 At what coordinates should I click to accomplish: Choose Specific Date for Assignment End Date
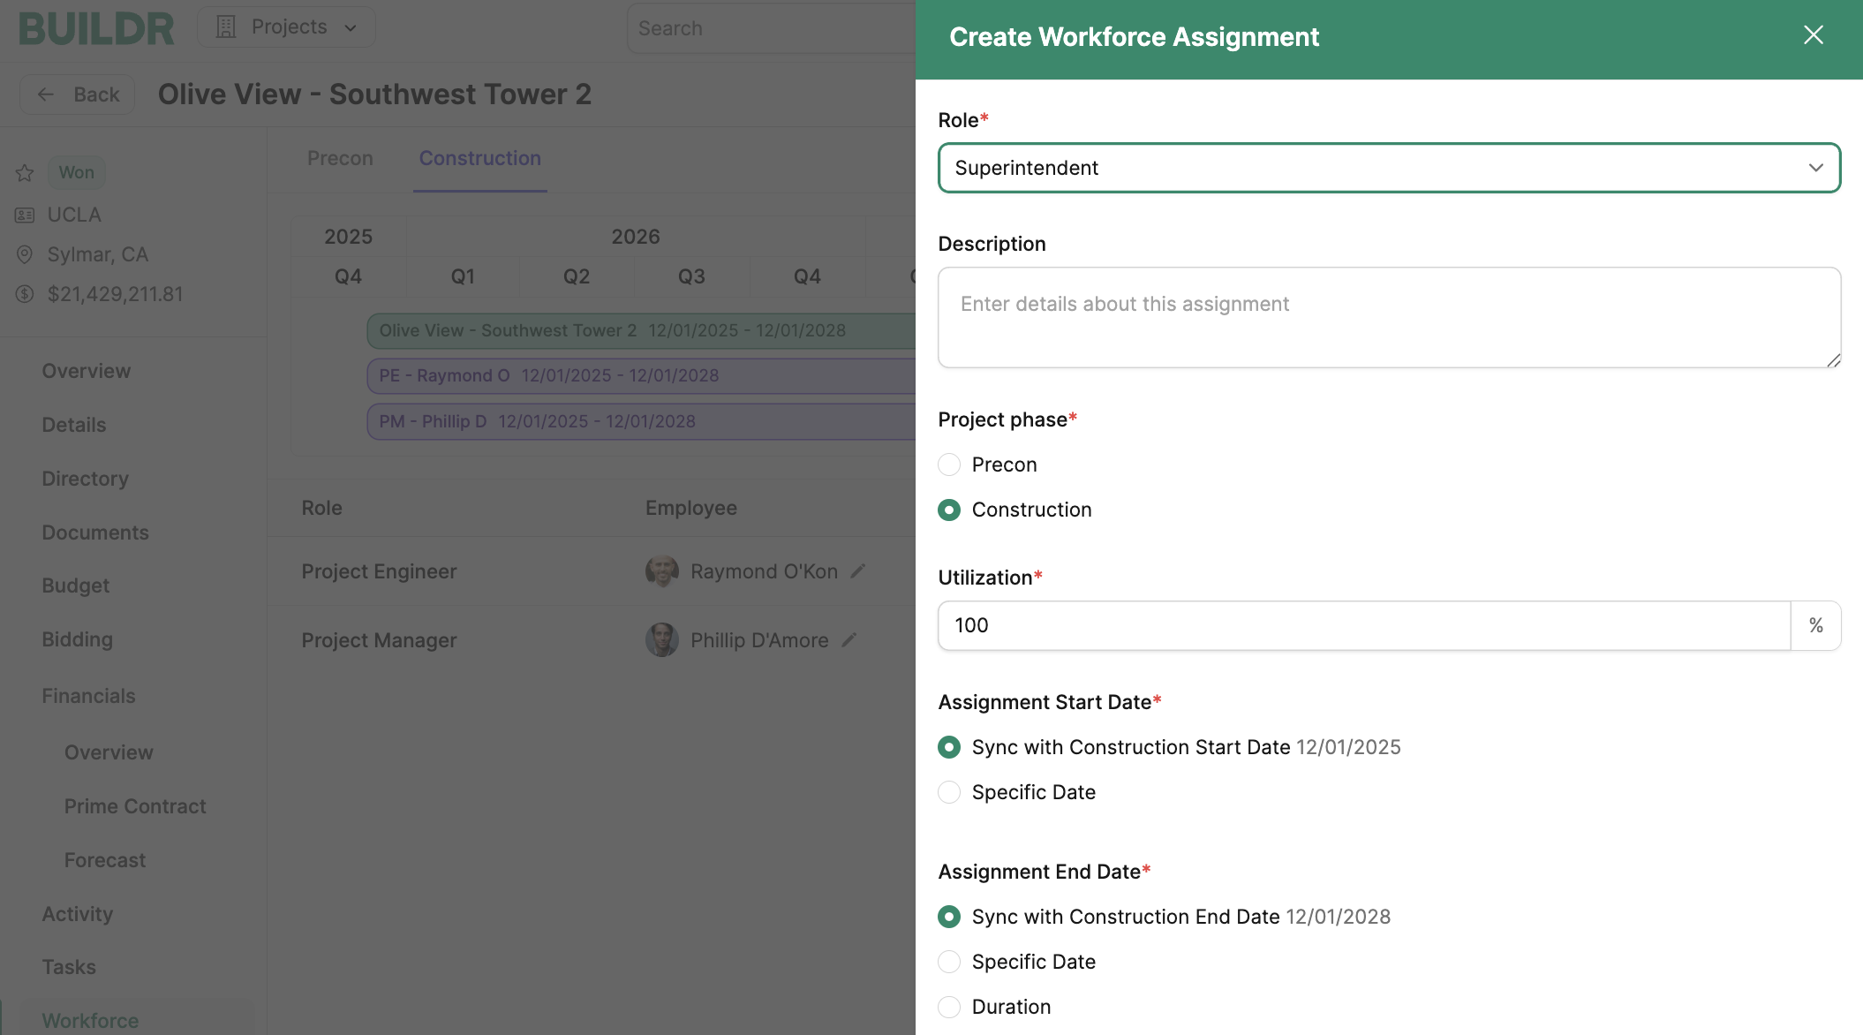(x=949, y=962)
